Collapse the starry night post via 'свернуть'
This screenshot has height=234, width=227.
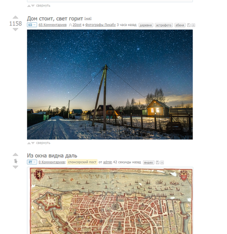43,143
